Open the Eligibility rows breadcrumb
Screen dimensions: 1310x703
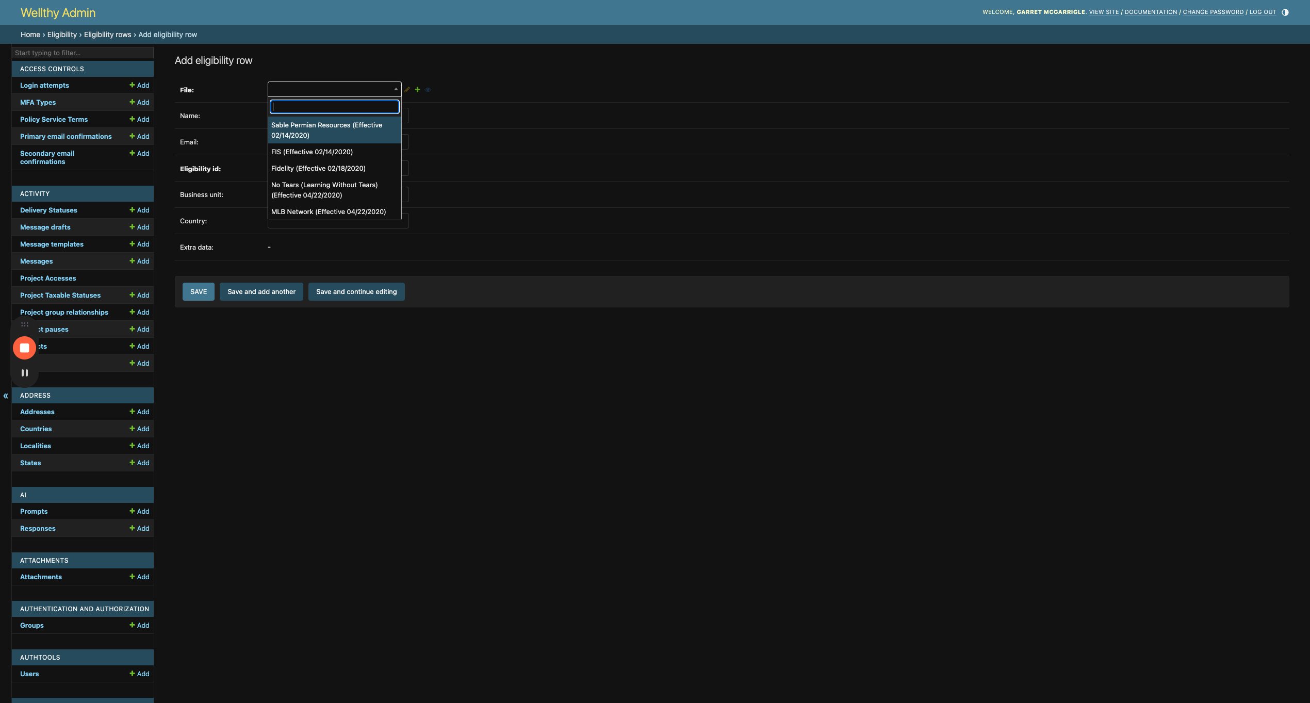click(108, 35)
